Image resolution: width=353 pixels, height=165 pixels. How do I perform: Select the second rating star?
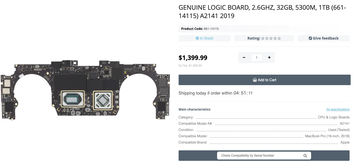[267, 38]
